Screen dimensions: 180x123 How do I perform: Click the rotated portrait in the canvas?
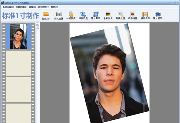(109, 73)
